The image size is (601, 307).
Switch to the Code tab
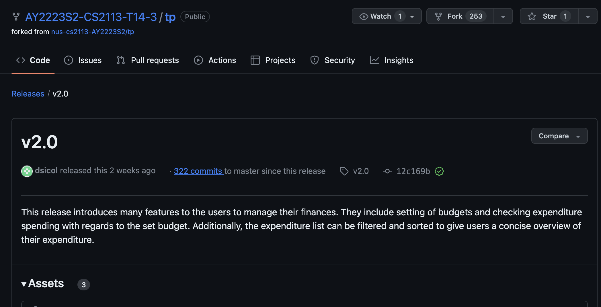coord(33,60)
